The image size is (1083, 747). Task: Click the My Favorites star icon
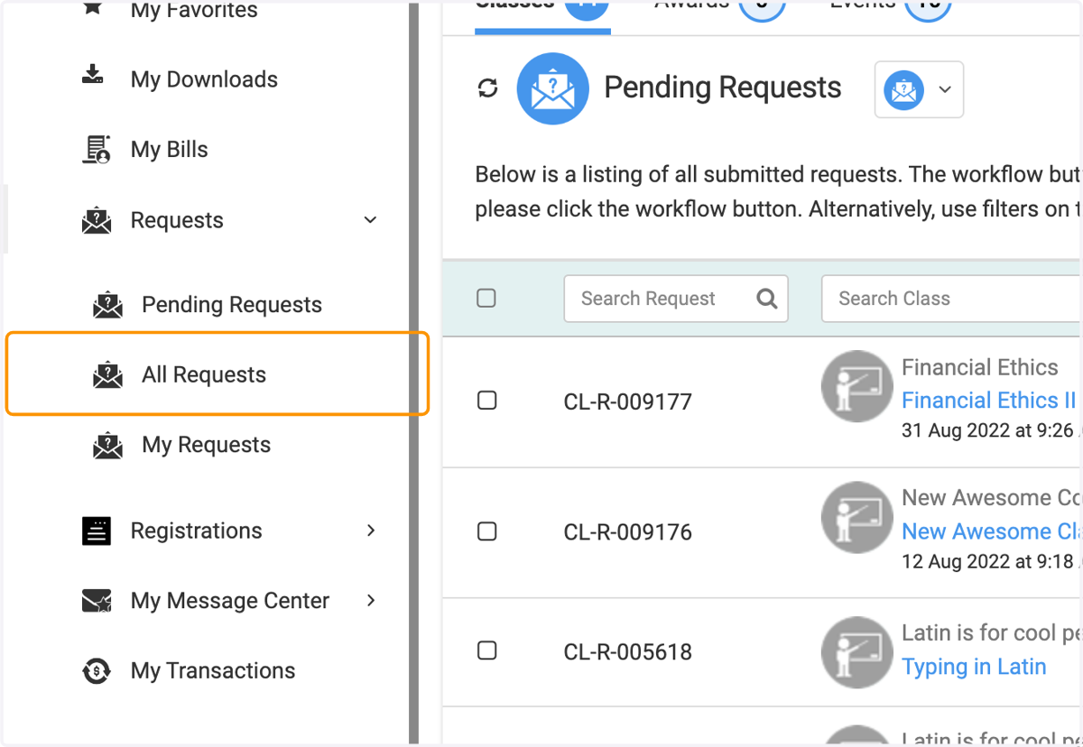click(x=93, y=8)
